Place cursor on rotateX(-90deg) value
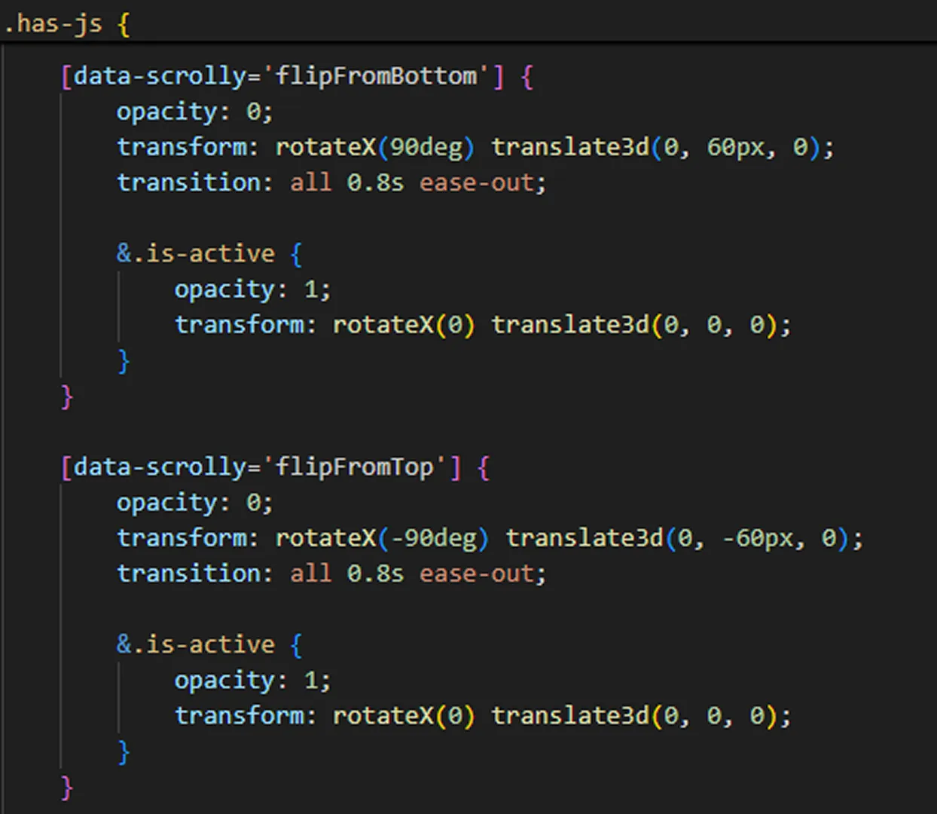937x814 pixels. point(381,538)
